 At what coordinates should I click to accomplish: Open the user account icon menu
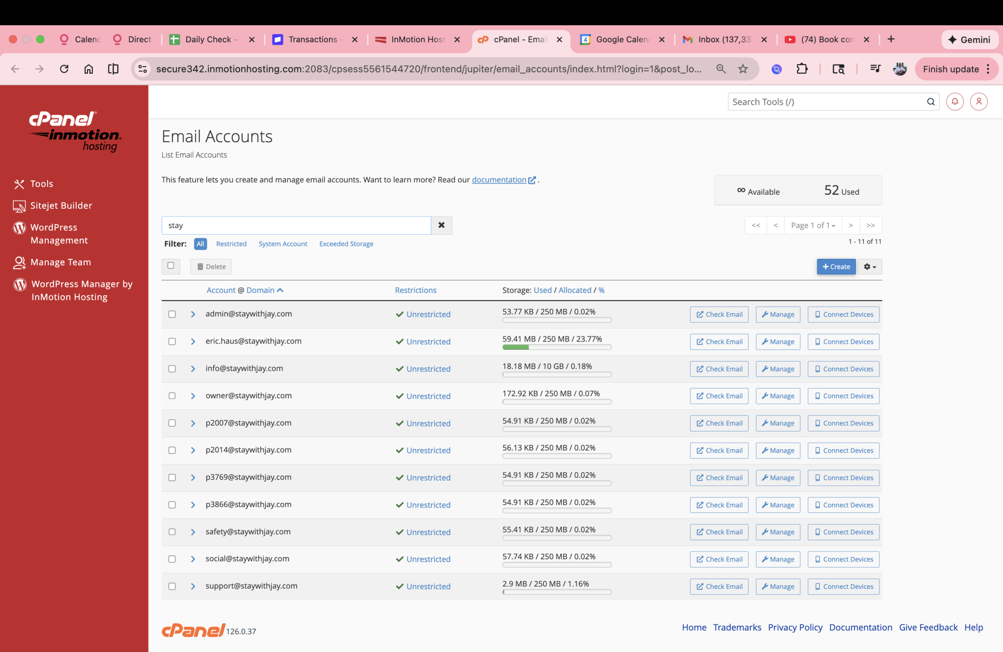point(979,101)
